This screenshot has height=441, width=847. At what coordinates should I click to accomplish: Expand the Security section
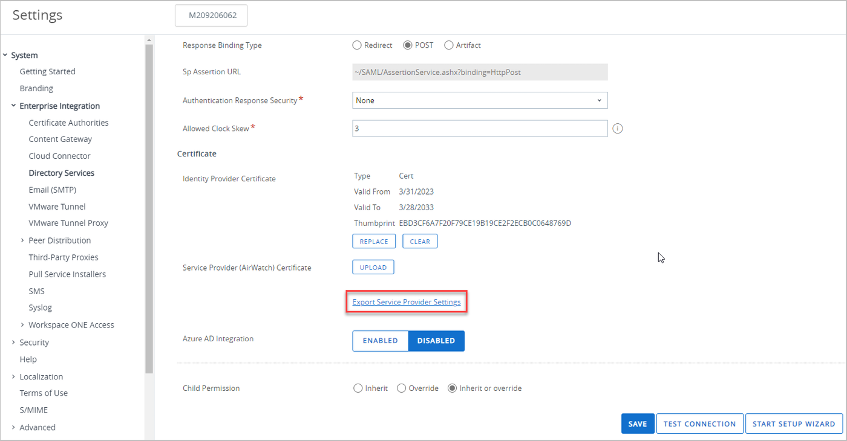coord(13,343)
